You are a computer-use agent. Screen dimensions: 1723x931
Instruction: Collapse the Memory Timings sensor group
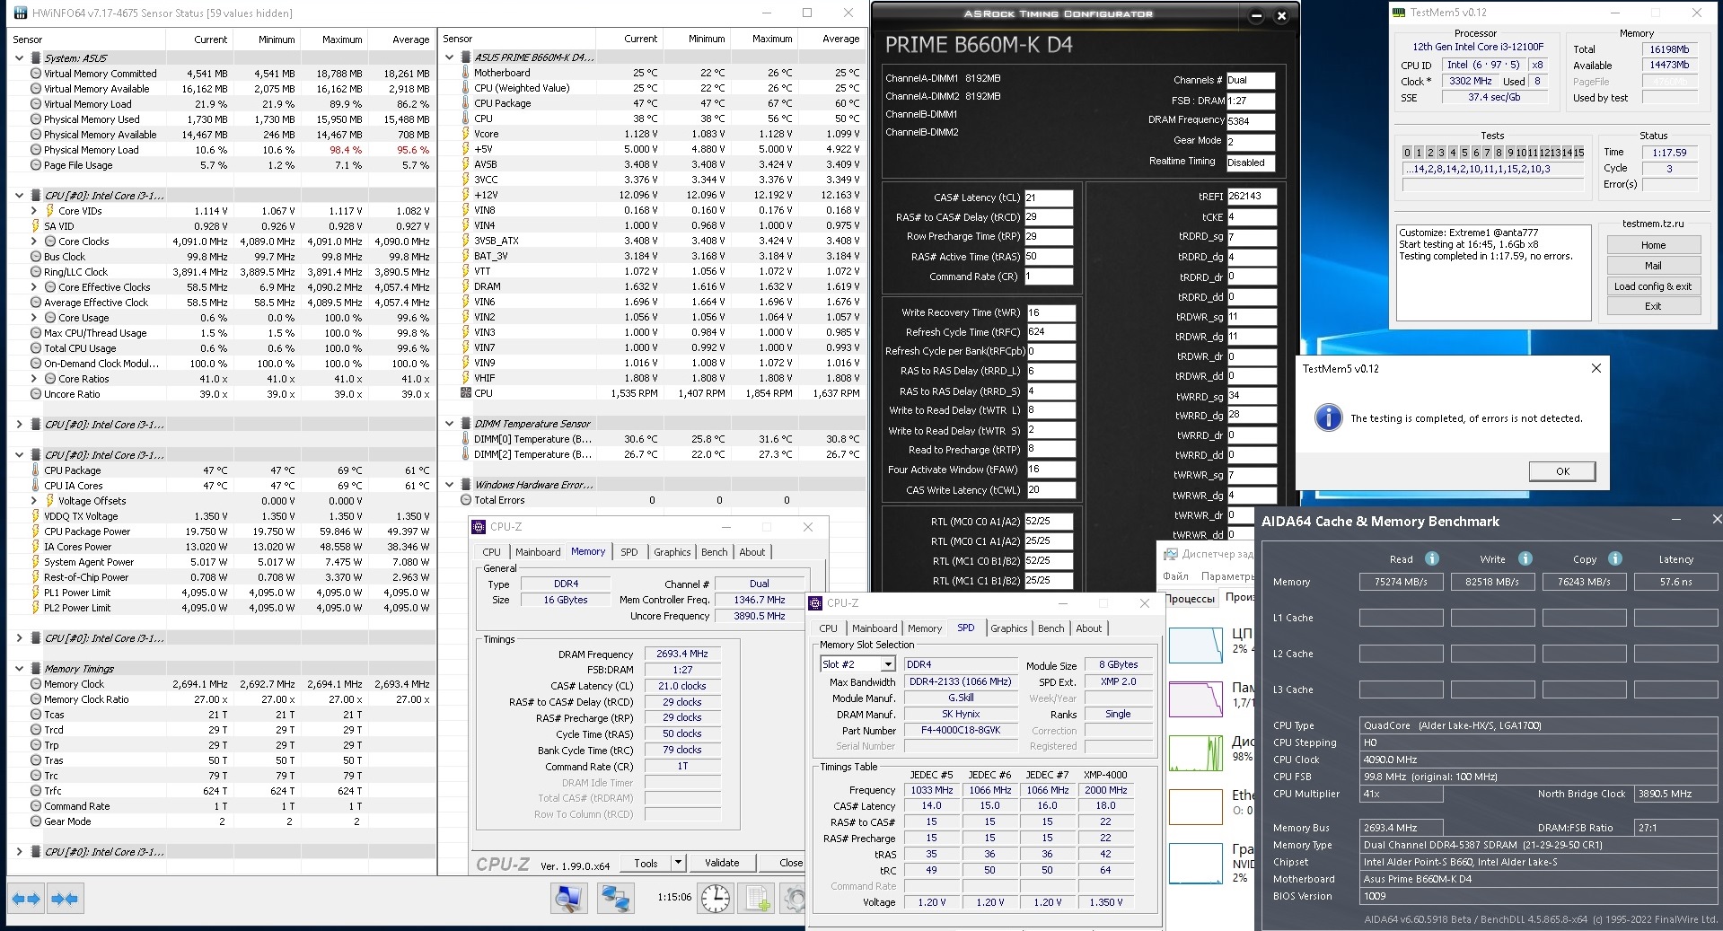point(20,669)
